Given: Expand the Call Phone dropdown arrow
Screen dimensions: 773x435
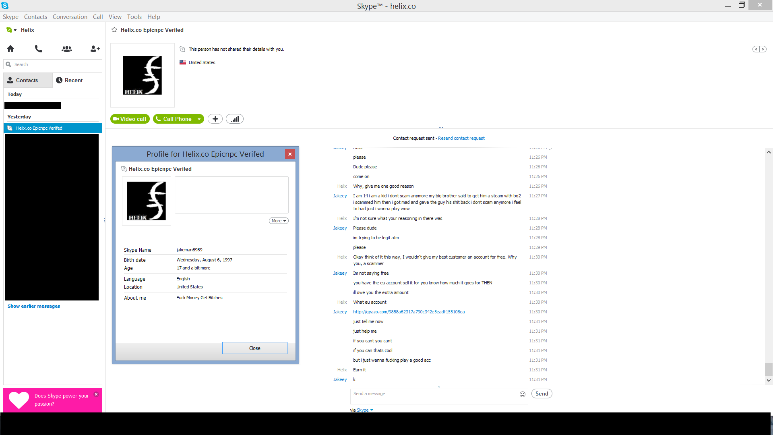Looking at the screenshot, I should (199, 119).
